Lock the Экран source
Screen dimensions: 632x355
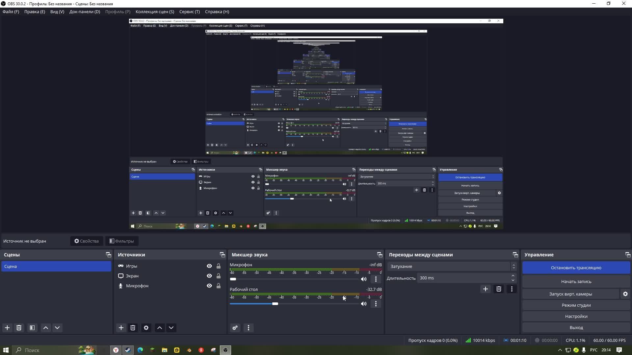point(219,276)
